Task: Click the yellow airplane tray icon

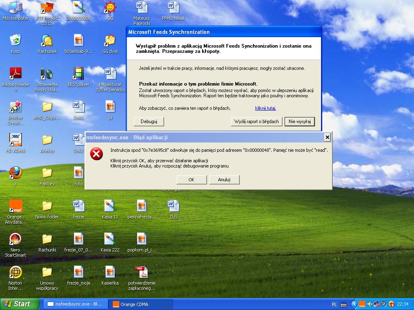Action: 370,304
